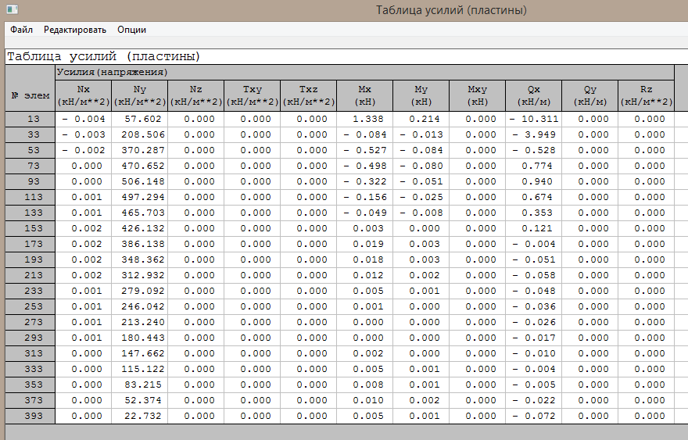Click the Ny value 208.506
Viewport: 688px width, 440px height.
tap(139, 134)
